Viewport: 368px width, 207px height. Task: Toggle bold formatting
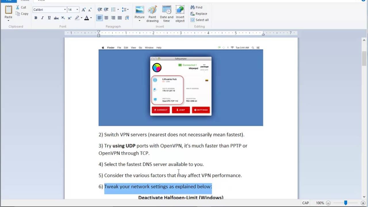click(x=36, y=18)
